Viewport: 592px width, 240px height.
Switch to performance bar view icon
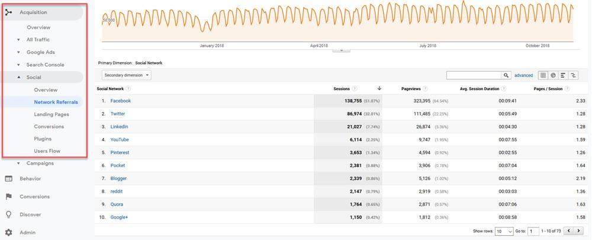click(563, 75)
